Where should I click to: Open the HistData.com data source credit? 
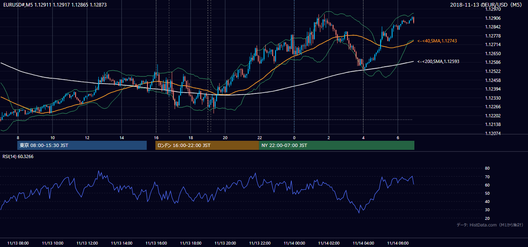490,225
